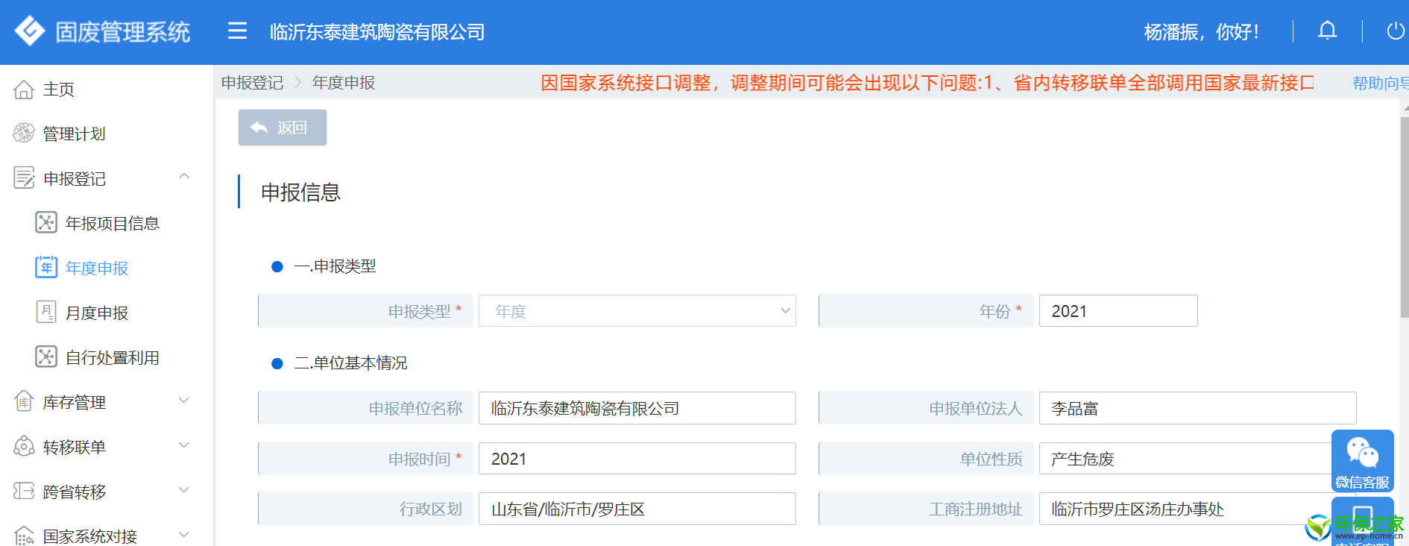Click the home icon for 主页
1409x546 pixels.
tap(24, 90)
